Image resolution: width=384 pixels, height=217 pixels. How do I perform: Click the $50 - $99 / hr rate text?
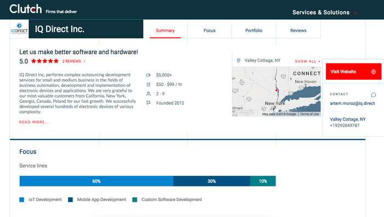pos(169,84)
